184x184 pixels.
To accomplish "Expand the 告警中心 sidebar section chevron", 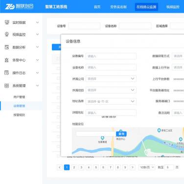I will (37, 60).
